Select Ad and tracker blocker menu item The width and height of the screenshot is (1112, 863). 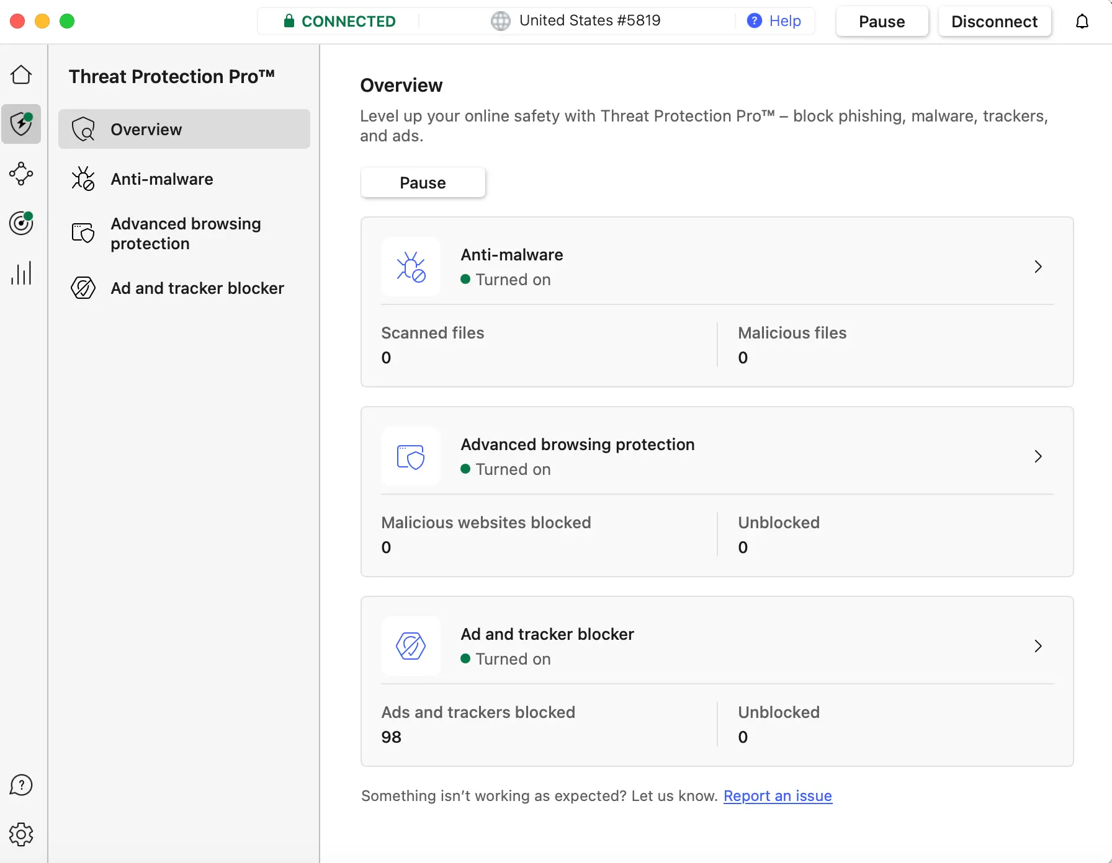click(184, 288)
